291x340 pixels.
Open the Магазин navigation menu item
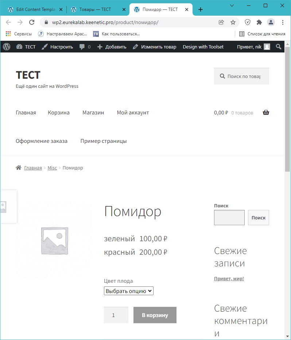93,113
